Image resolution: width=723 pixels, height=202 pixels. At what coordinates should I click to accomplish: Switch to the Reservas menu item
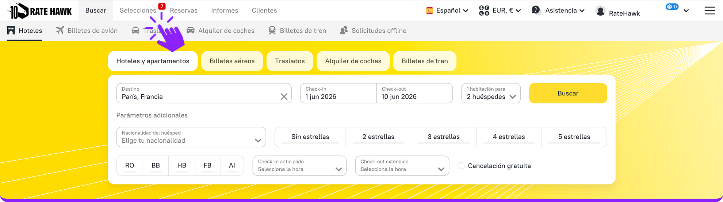coord(184,11)
